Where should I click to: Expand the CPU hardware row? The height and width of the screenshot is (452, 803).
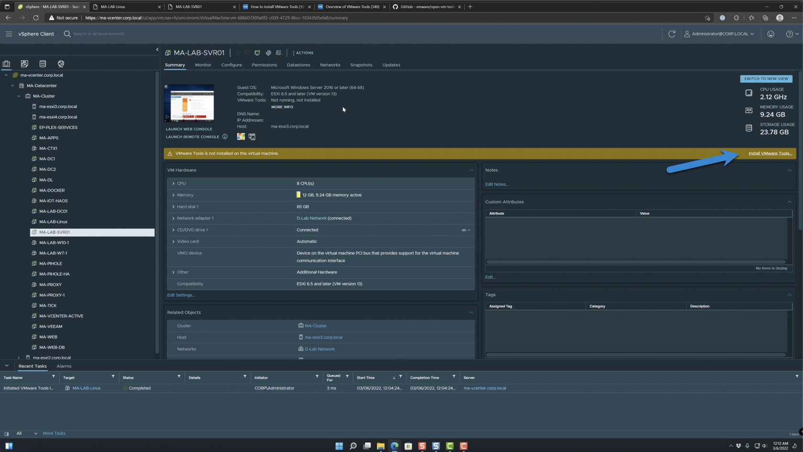pyautogui.click(x=173, y=183)
